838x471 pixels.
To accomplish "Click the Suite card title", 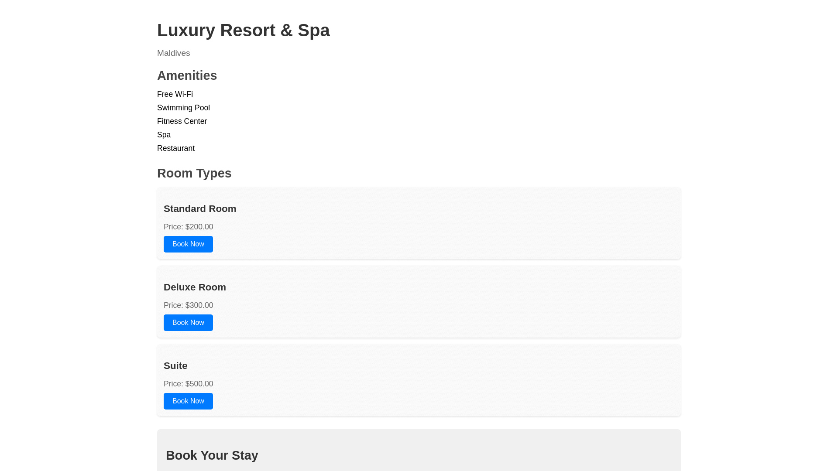I will click(175, 366).
